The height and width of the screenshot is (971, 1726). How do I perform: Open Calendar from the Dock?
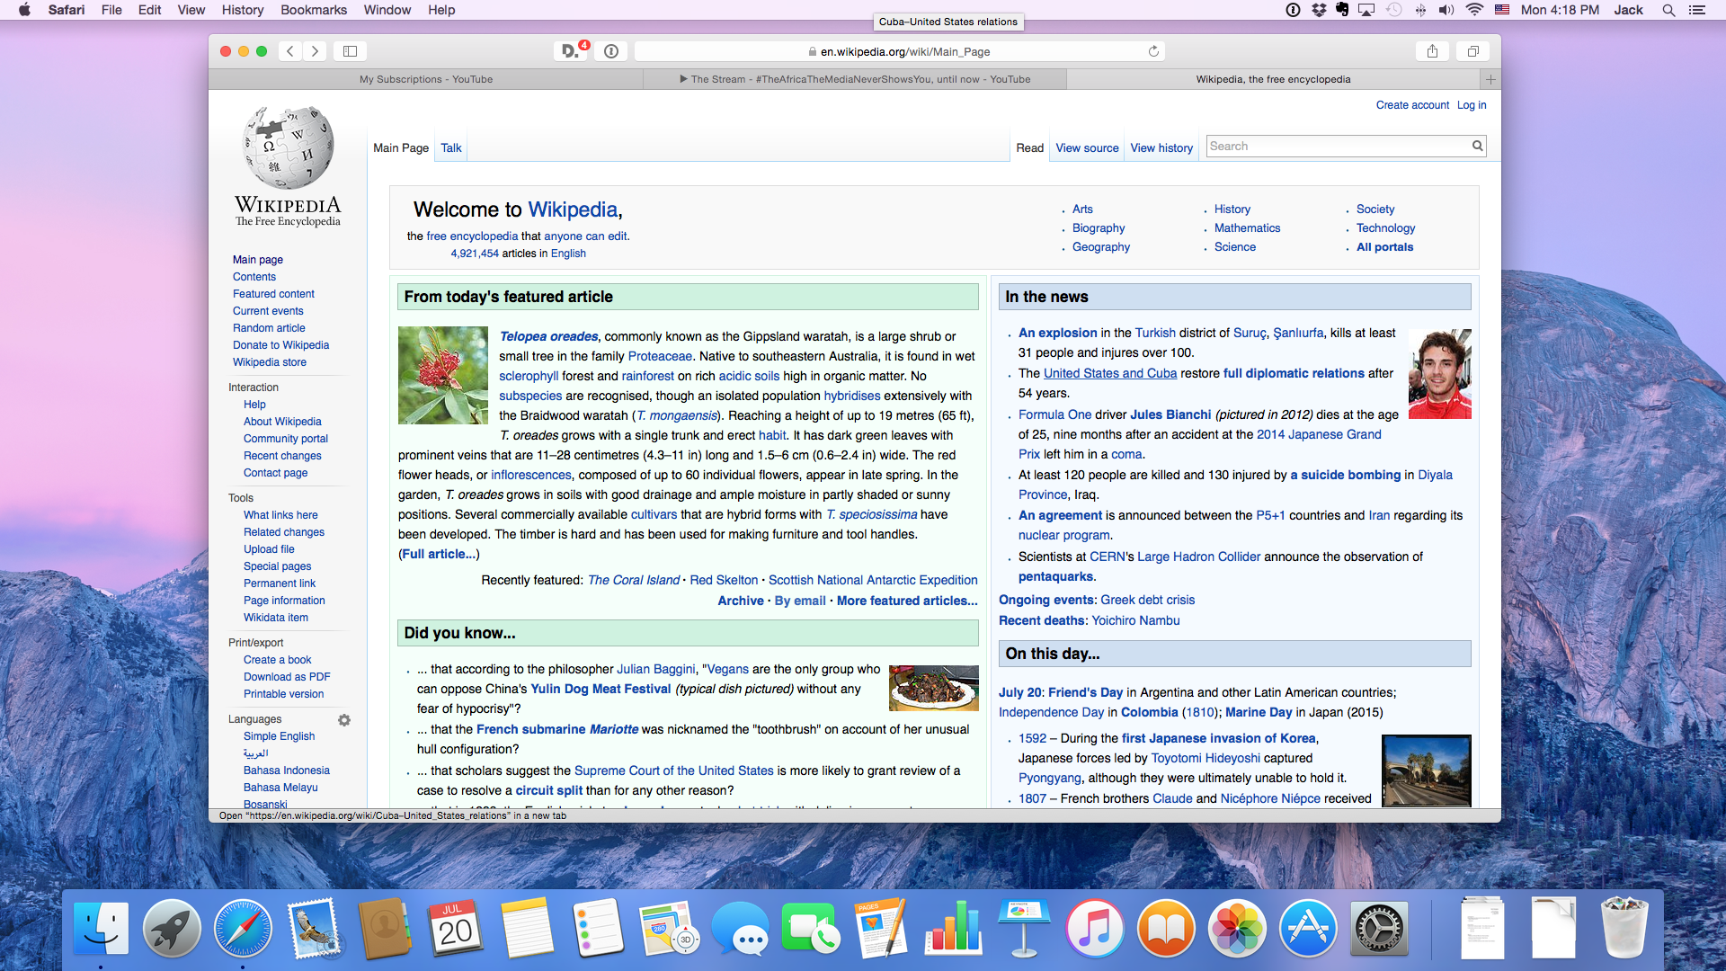coord(456,928)
